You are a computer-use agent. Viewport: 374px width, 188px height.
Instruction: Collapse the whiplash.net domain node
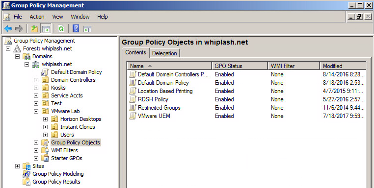pyautogui.click(x=27, y=65)
